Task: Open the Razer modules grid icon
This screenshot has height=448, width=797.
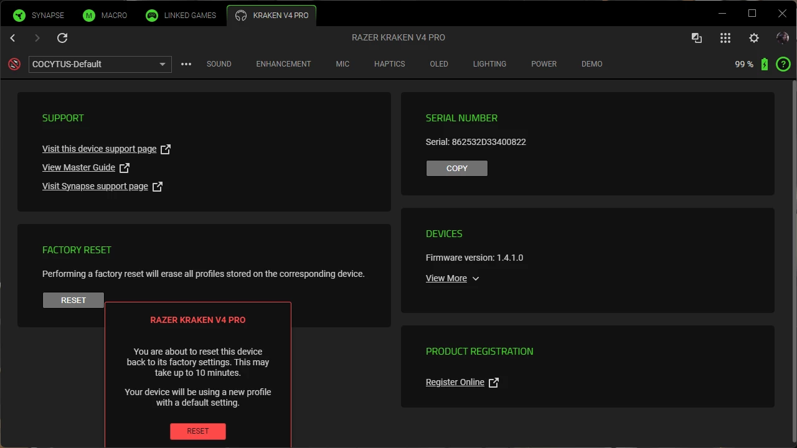Action: (725, 38)
